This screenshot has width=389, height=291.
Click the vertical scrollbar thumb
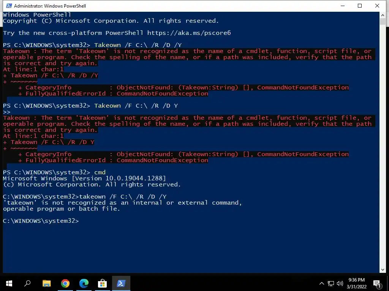pos(383,22)
